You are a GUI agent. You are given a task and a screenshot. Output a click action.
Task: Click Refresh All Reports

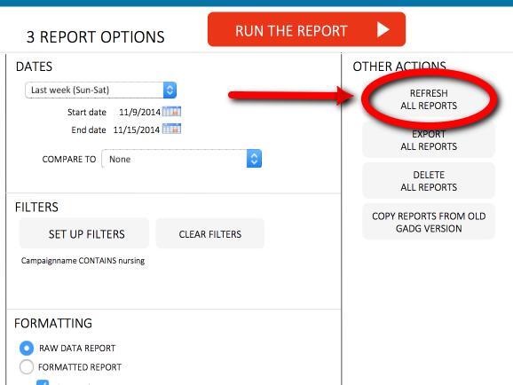click(429, 99)
